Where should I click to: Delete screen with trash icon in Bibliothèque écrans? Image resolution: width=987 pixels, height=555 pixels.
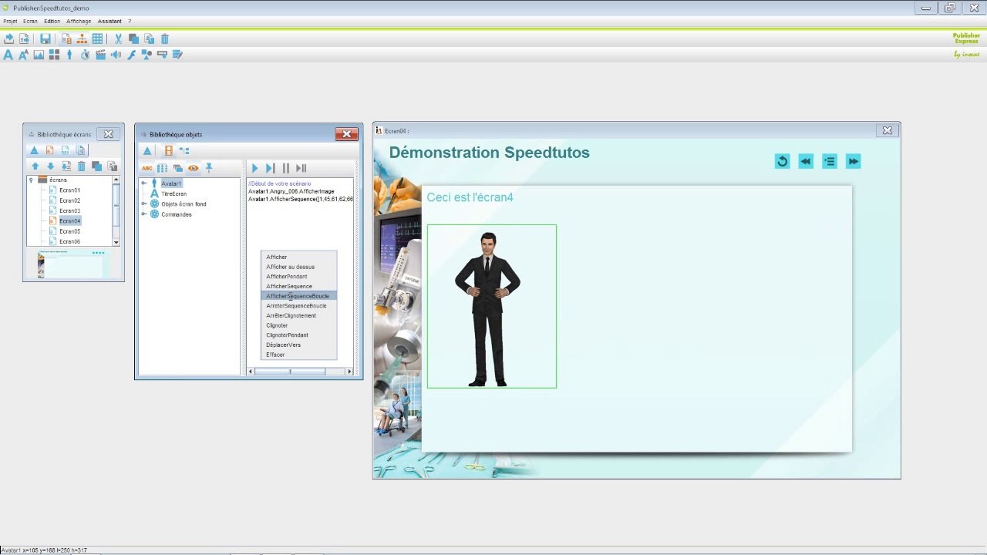(81, 166)
